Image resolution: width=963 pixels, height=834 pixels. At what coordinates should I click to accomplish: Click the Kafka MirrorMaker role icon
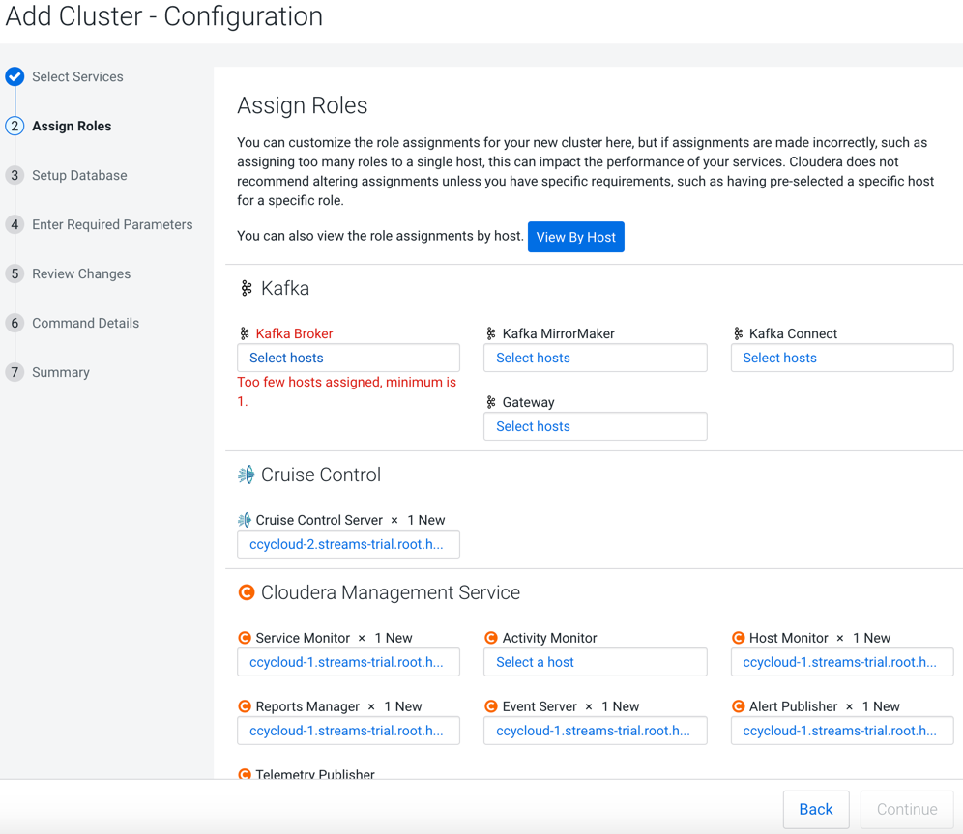[491, 333]
